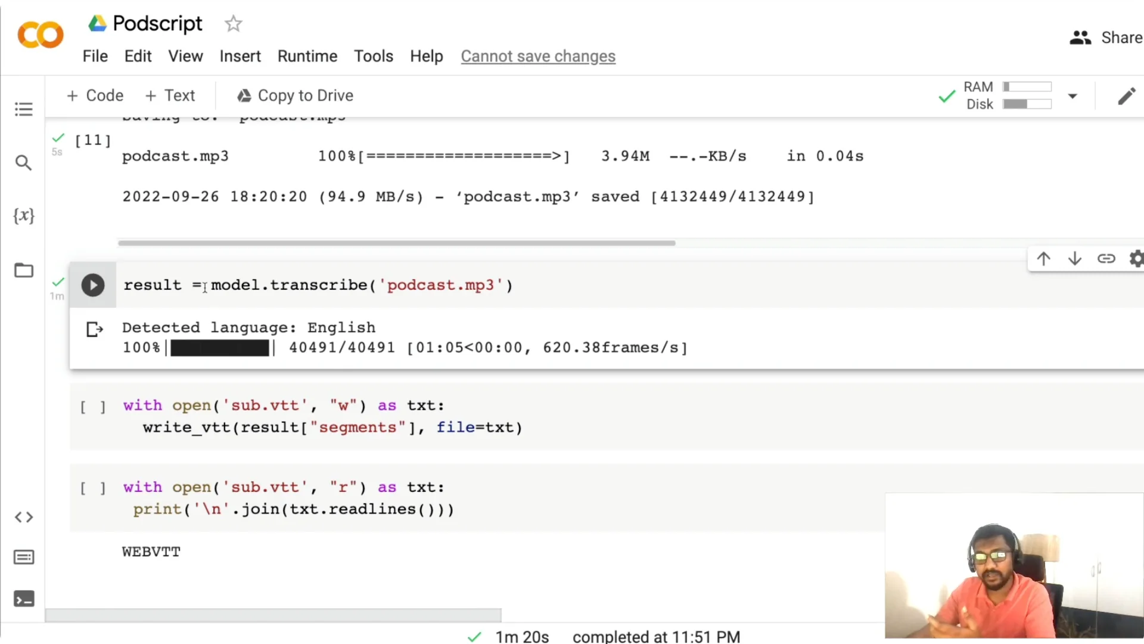Open the Files browser in the sidebar

pos(24,270)
